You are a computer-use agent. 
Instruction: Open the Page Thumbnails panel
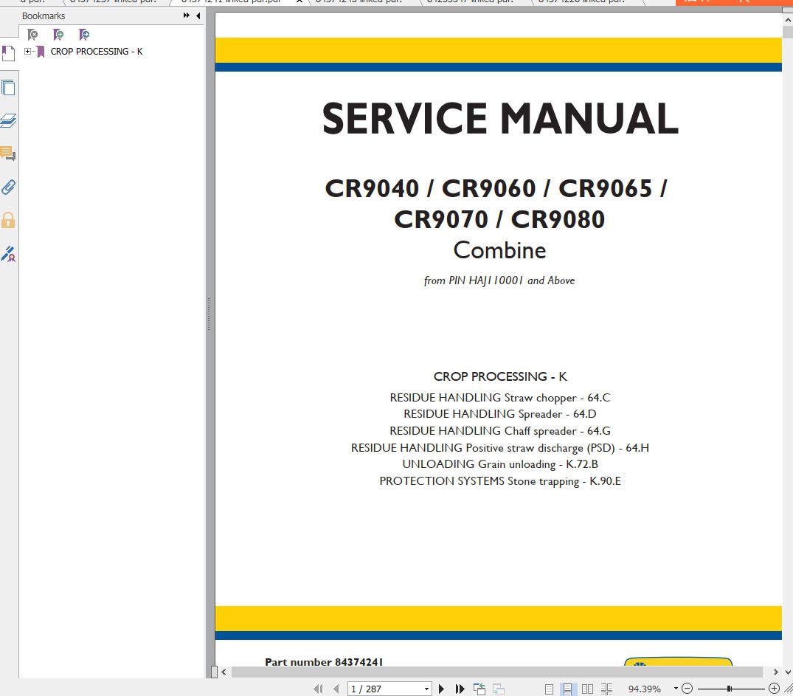tap(9, 86)
